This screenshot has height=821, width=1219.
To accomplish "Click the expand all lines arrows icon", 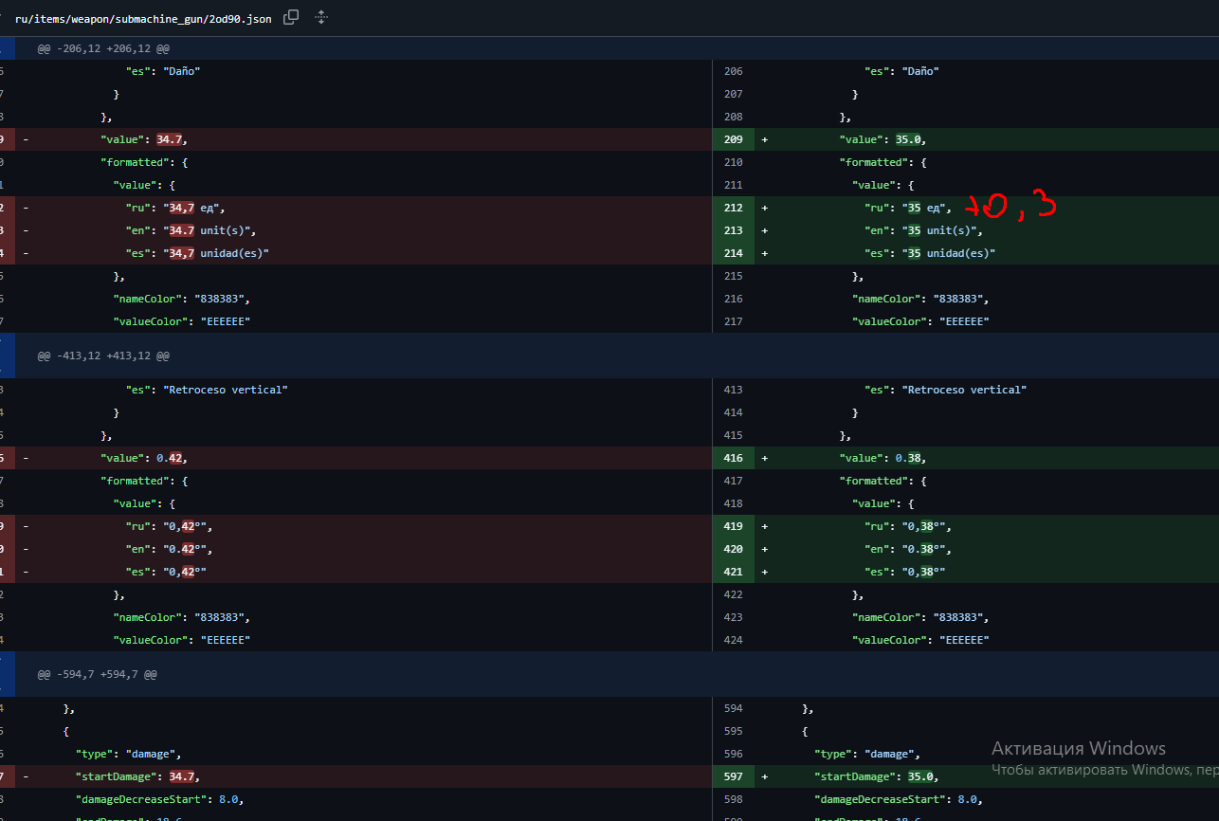I will (x=321, y=17).
